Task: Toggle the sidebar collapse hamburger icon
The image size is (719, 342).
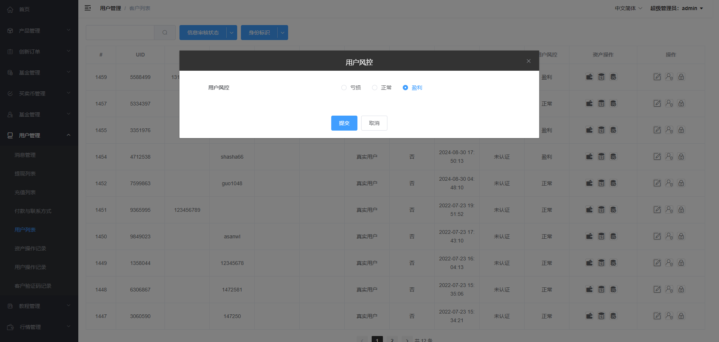Action: tap(88, 8)
